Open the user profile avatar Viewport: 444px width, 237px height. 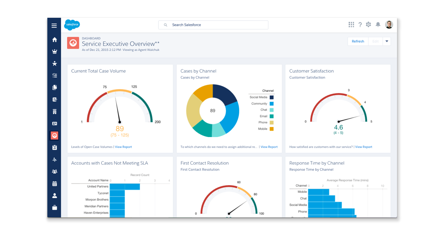point(389,24)
